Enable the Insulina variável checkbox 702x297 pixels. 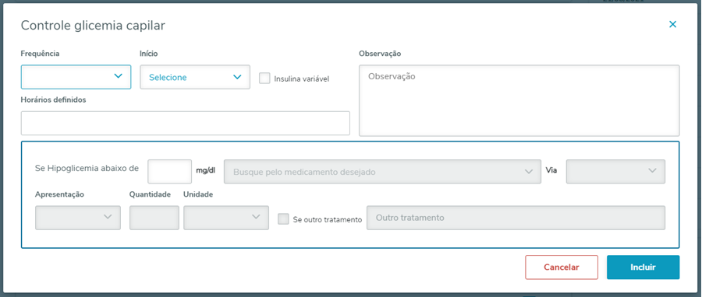(264, 79)
